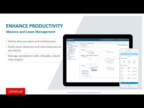
Task: Toggle the first checkbox under General Attributes
Action: [114, 59]
